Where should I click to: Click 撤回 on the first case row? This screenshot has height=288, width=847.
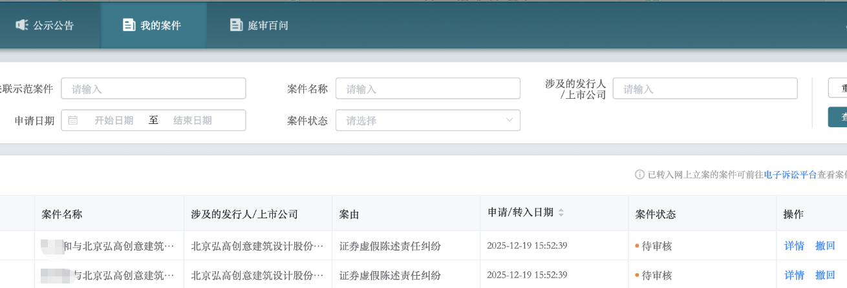click(825, 245)
